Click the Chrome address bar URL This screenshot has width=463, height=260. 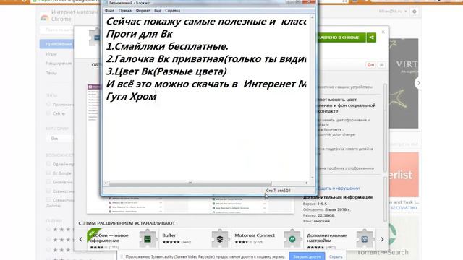tap(69, 1)
